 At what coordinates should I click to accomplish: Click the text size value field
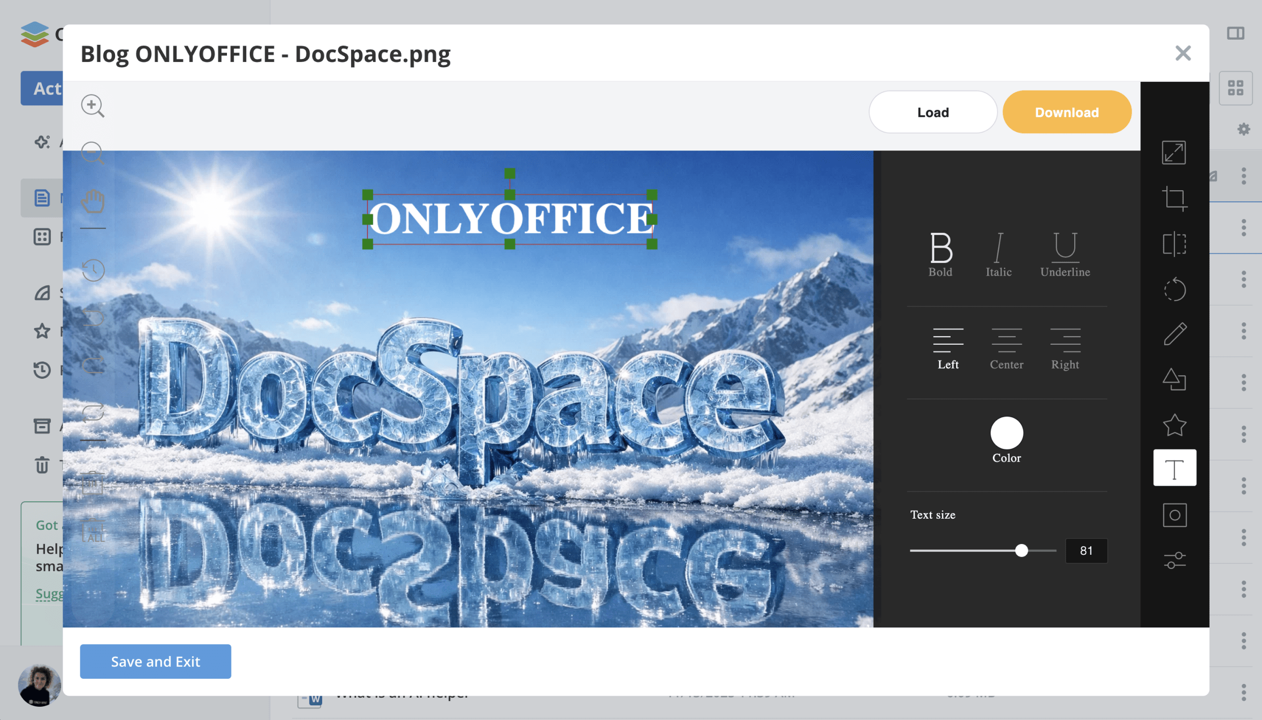click(1086, 551)
